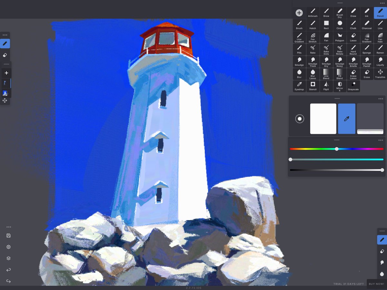This screenshot has height=290, width=387.
Task: Select the Airbrush tool
Action: click(313, 13)
